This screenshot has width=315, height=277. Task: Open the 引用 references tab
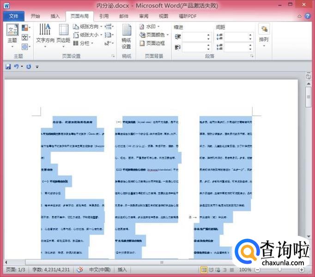coord(104,16)
